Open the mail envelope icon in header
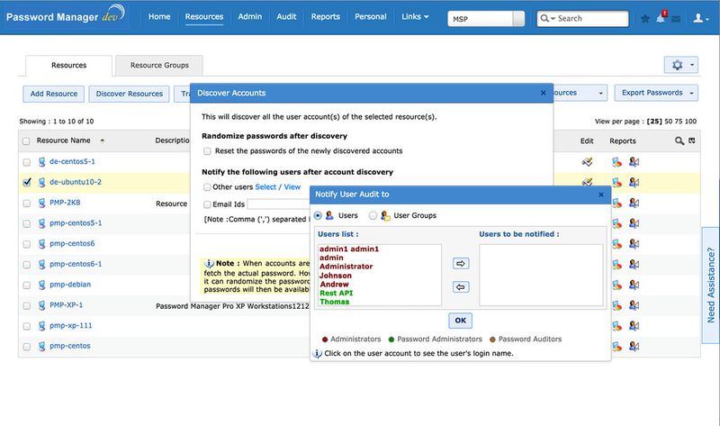Image resolution: width=720 pixels, height=426 pixels. (x=676, y=19)
